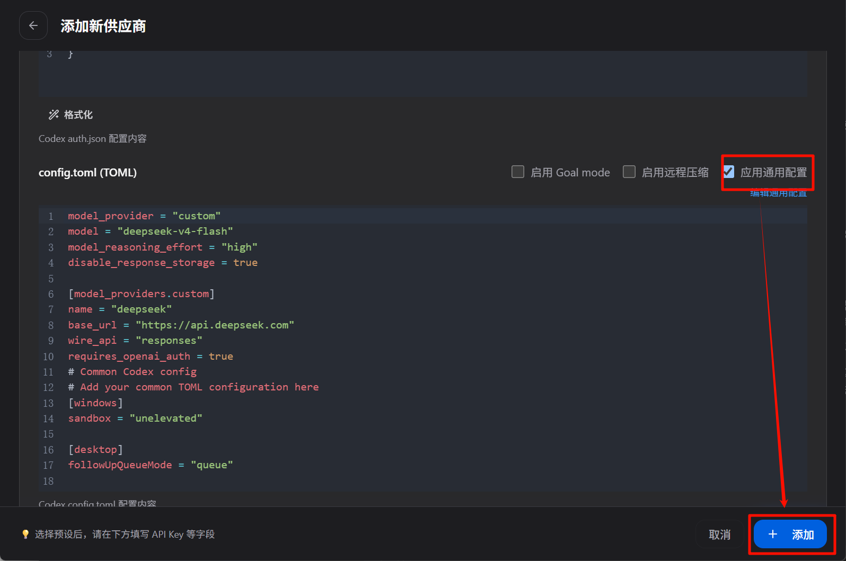Click the '# Common Codex config' comment
The image size is (846, 561).
point(133,371)
